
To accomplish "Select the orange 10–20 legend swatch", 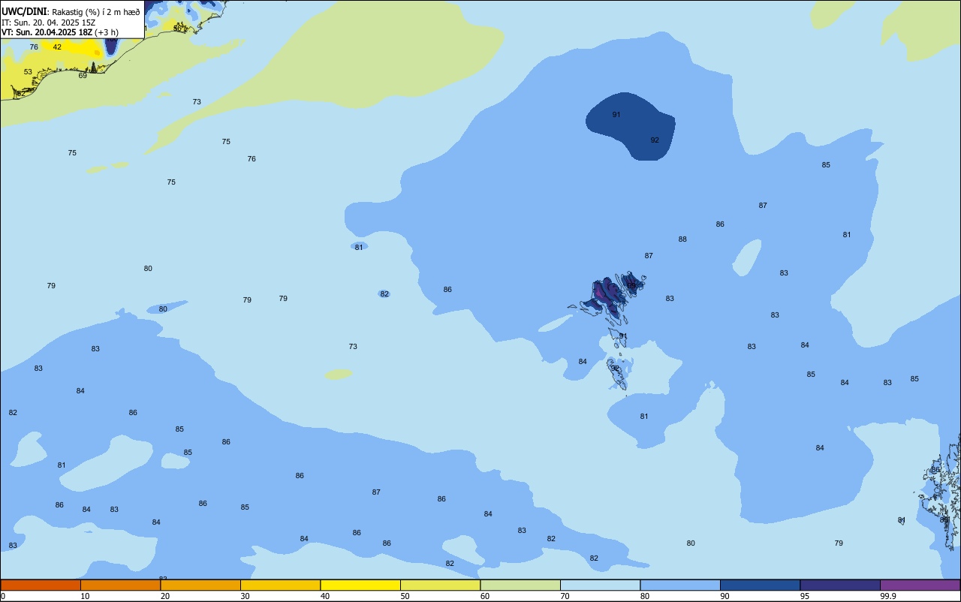I will 120,585.
